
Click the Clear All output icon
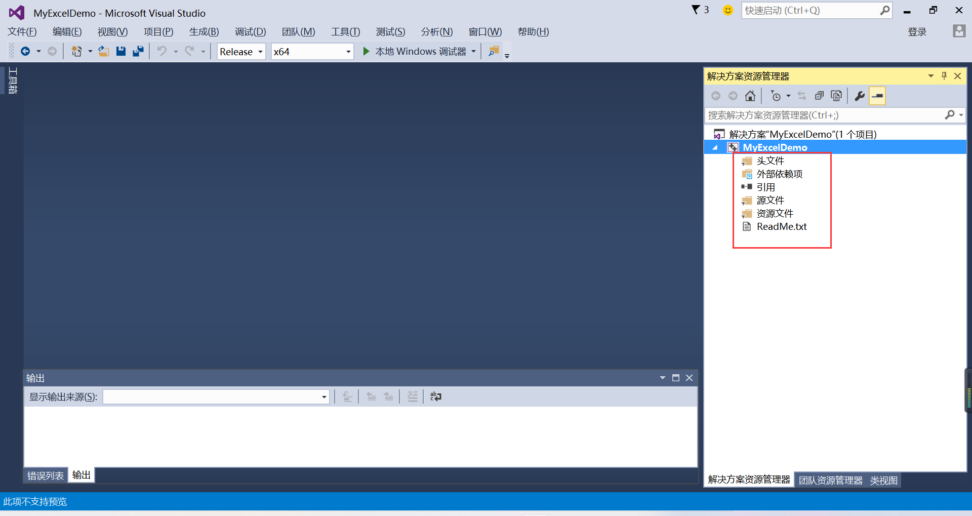click(413, 396)
